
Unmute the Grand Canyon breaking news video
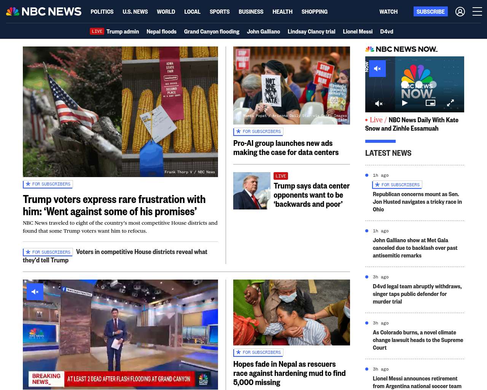[x=35, y=292]
